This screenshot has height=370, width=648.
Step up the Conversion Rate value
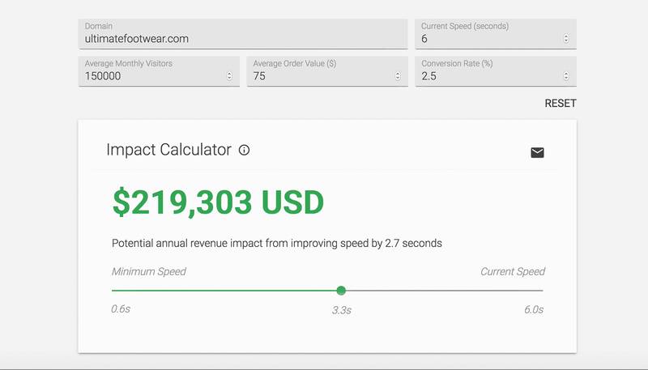[x=565, y=74]
